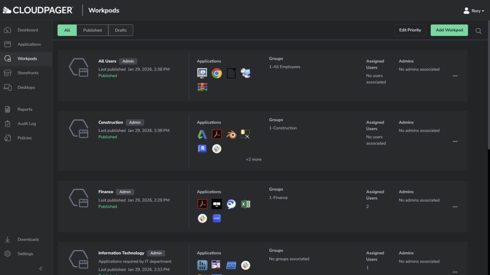Open Desktops in the sidebar
The height and width of the screenshot is (275, 490).
tap(26, 87)
